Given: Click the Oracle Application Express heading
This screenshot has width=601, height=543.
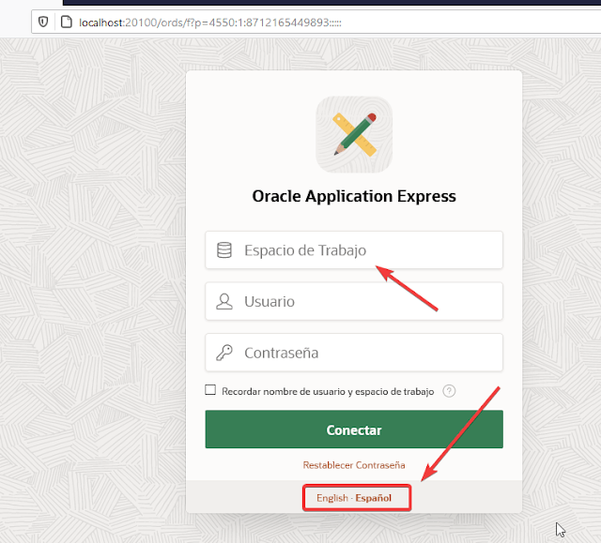Looking at the screenshot, I should coord(354,197).
